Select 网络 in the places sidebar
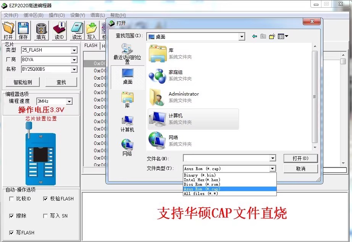Viewport: 352px width, 242px height. (x=127, y=148)
